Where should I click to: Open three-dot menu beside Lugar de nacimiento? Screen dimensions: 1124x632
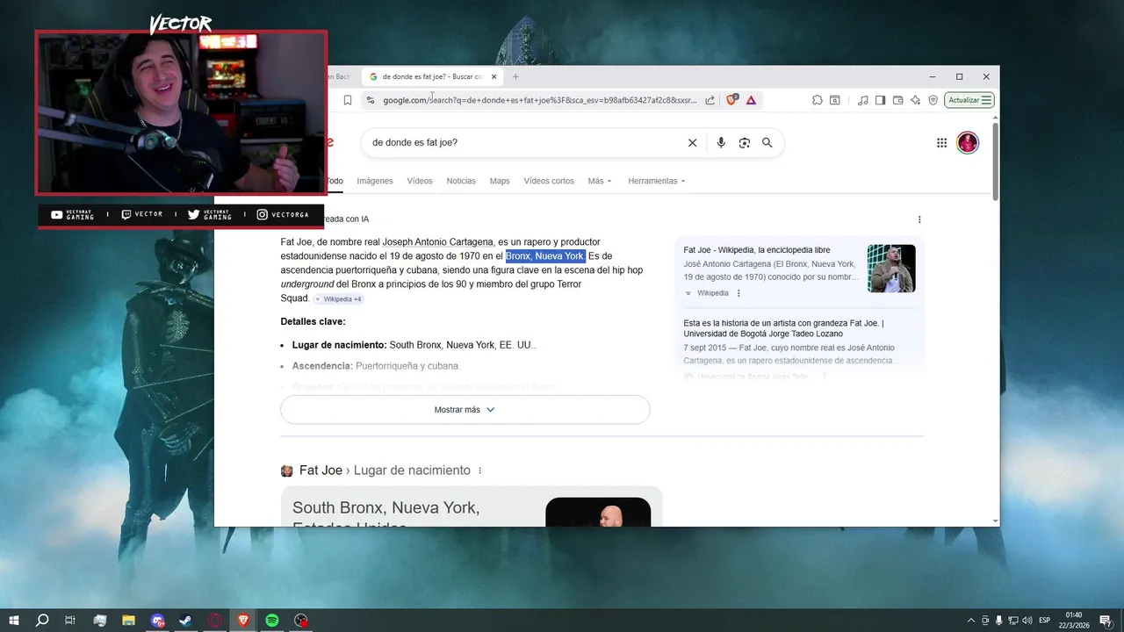click(479, 470)
